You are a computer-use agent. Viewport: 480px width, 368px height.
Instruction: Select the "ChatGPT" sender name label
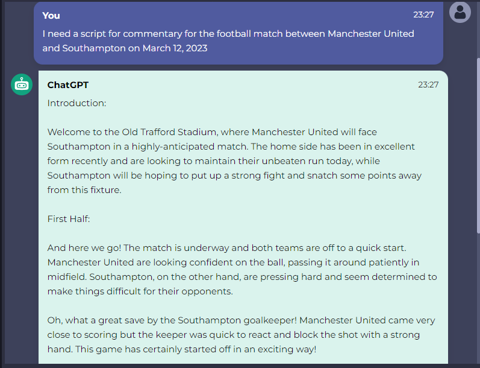[x=68, y=85]
